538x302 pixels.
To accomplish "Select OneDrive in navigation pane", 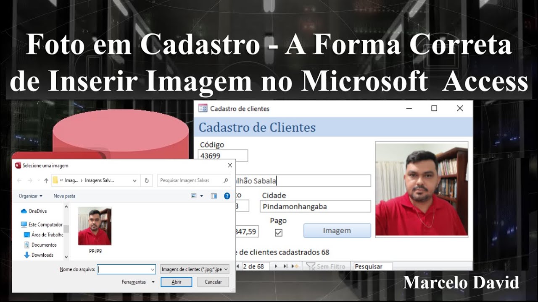I will coord(34,211).
